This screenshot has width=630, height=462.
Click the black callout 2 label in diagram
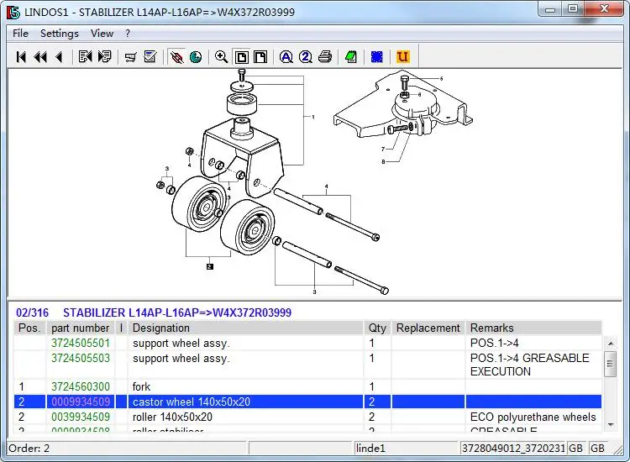(210, 266)
